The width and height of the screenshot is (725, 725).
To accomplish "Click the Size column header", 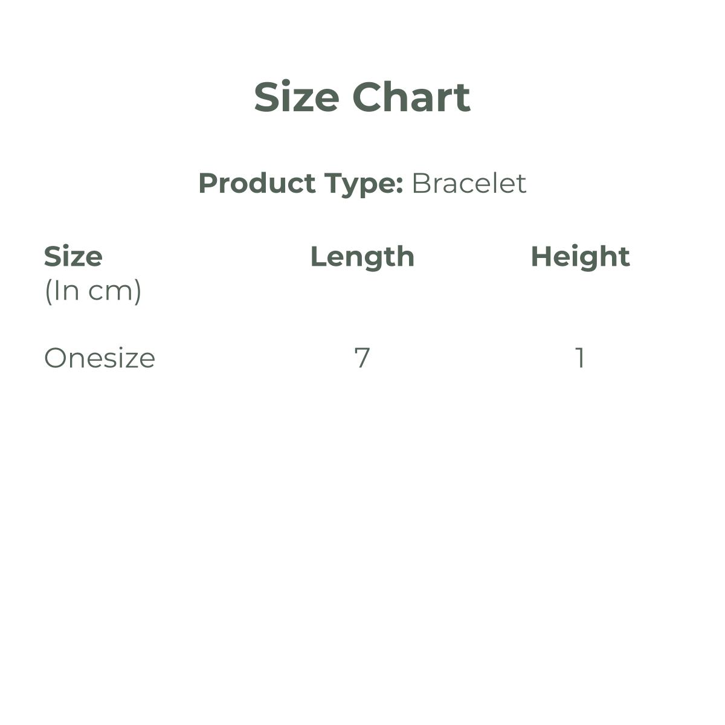I will [73, 257].
